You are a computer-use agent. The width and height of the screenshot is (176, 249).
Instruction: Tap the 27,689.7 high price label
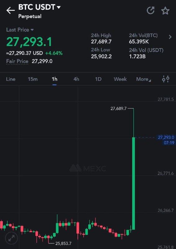118,109
